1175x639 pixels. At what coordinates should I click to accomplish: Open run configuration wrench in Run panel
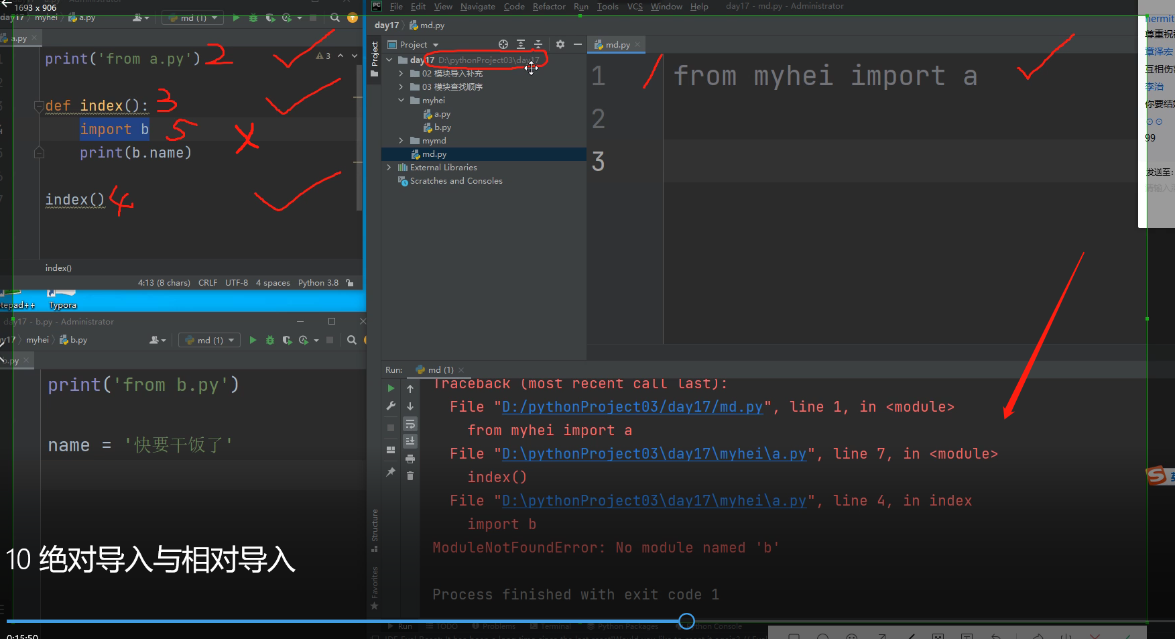[x=391, y=406]
